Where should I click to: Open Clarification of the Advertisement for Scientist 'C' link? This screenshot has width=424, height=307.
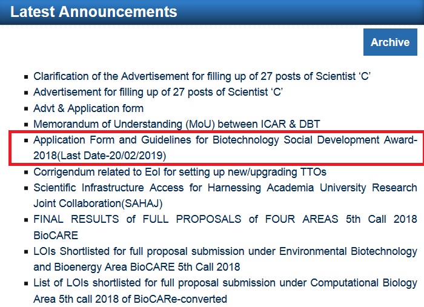tap(202, 76)
